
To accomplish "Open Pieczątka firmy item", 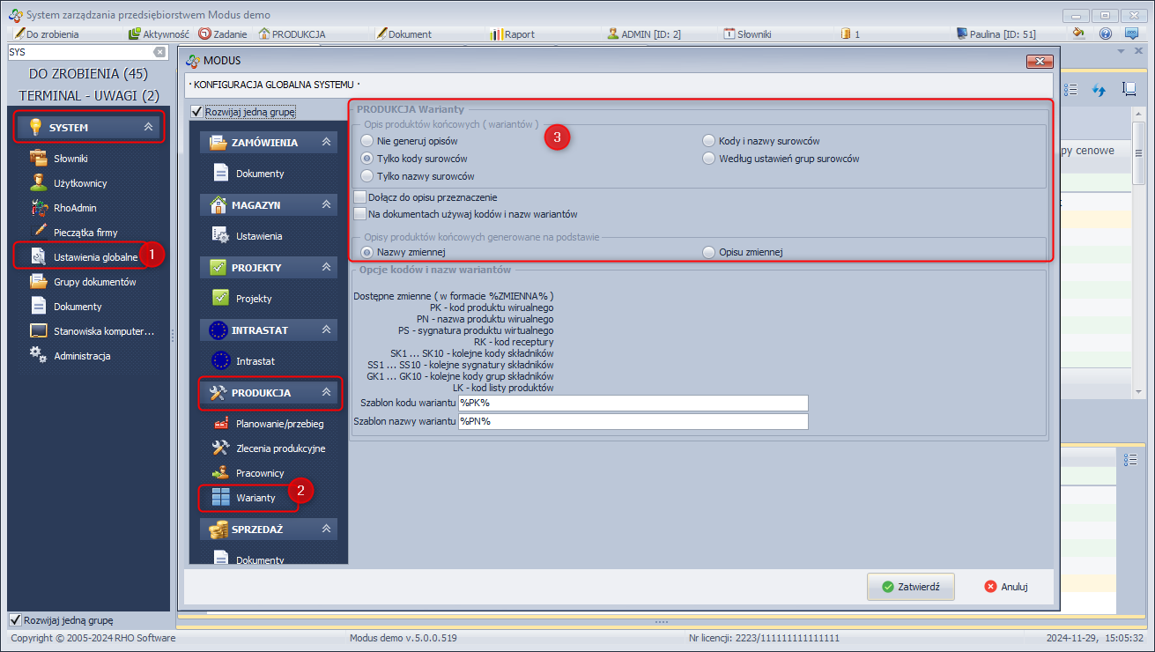I will [85, 233].
